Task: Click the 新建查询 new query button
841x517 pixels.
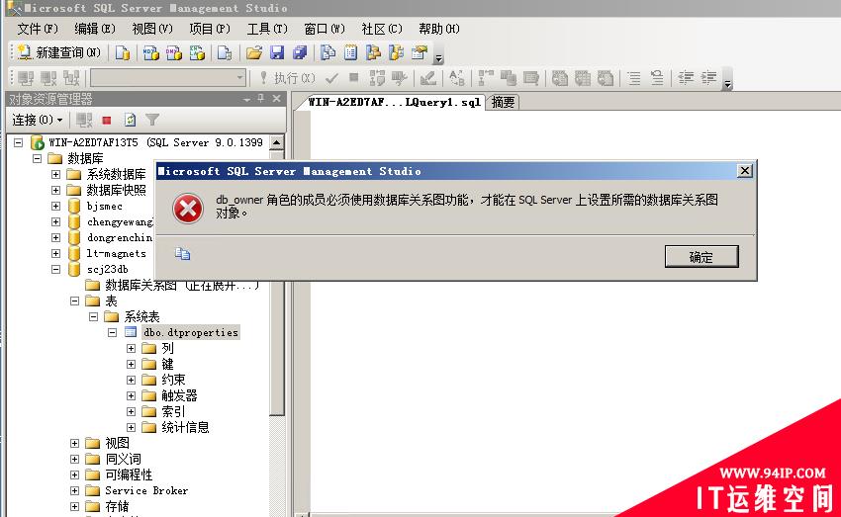Action: [x=59, y=52]
